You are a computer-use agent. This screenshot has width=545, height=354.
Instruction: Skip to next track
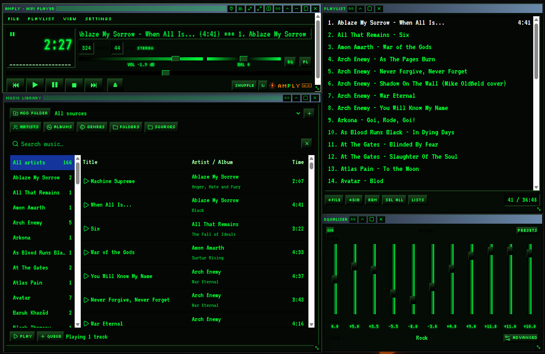[94, 85]
